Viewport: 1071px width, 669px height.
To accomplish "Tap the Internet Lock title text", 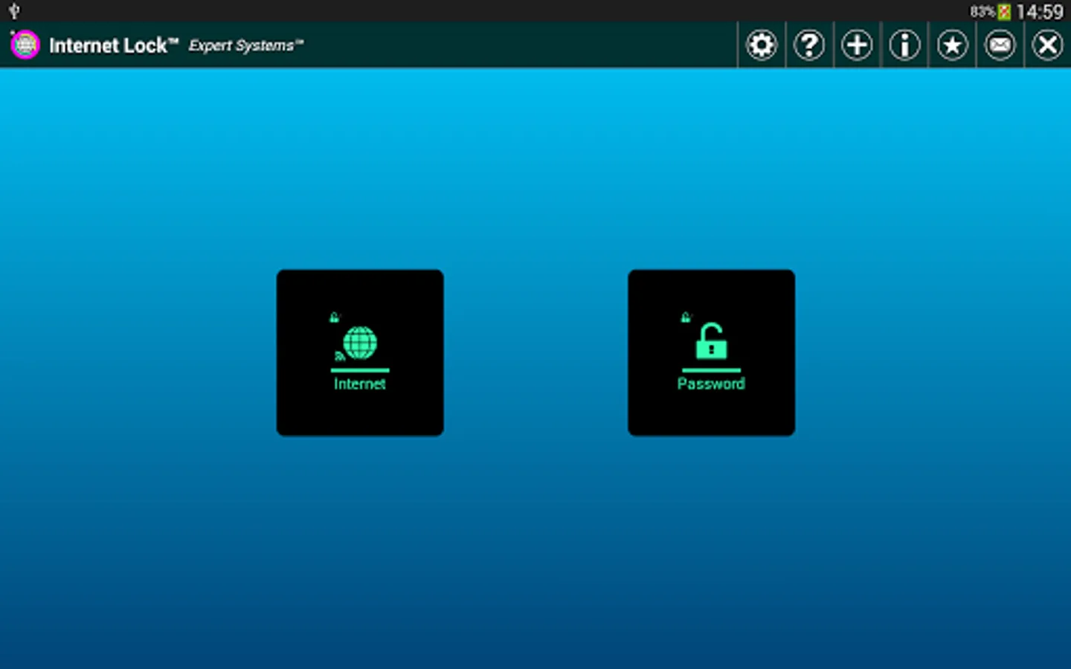I will click(114, 45).
